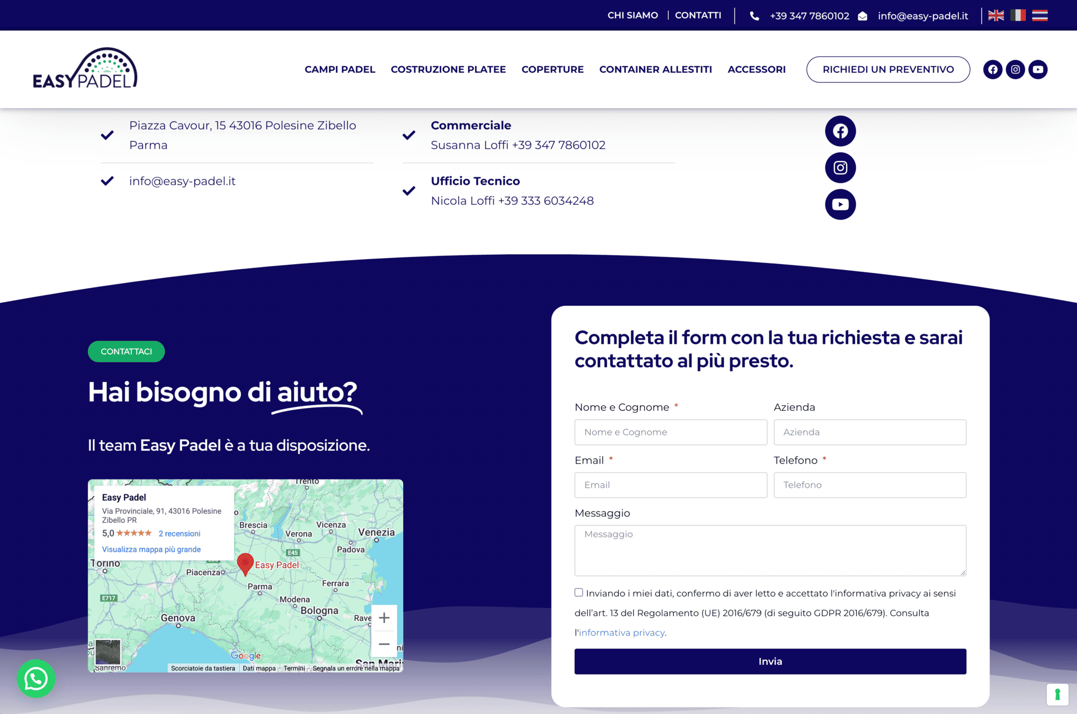Open the large Instagram icon in contacts
The height and width of the screenshot is (714, 1077).
pos(840,168)
